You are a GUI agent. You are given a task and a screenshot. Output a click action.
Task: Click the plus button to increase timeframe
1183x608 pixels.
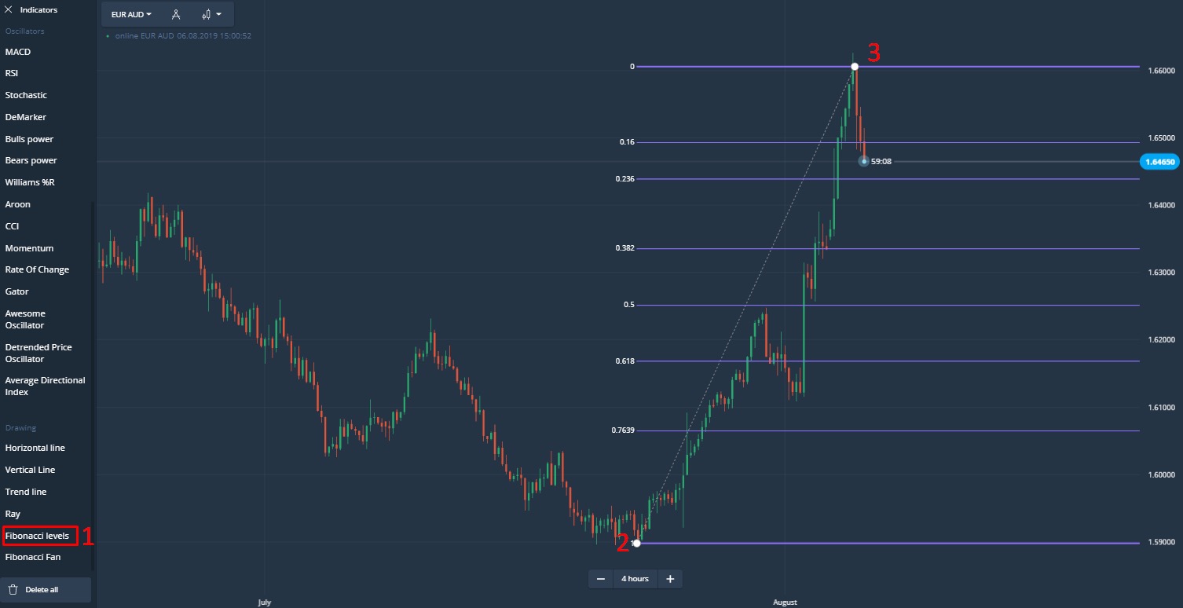(670, 579)
